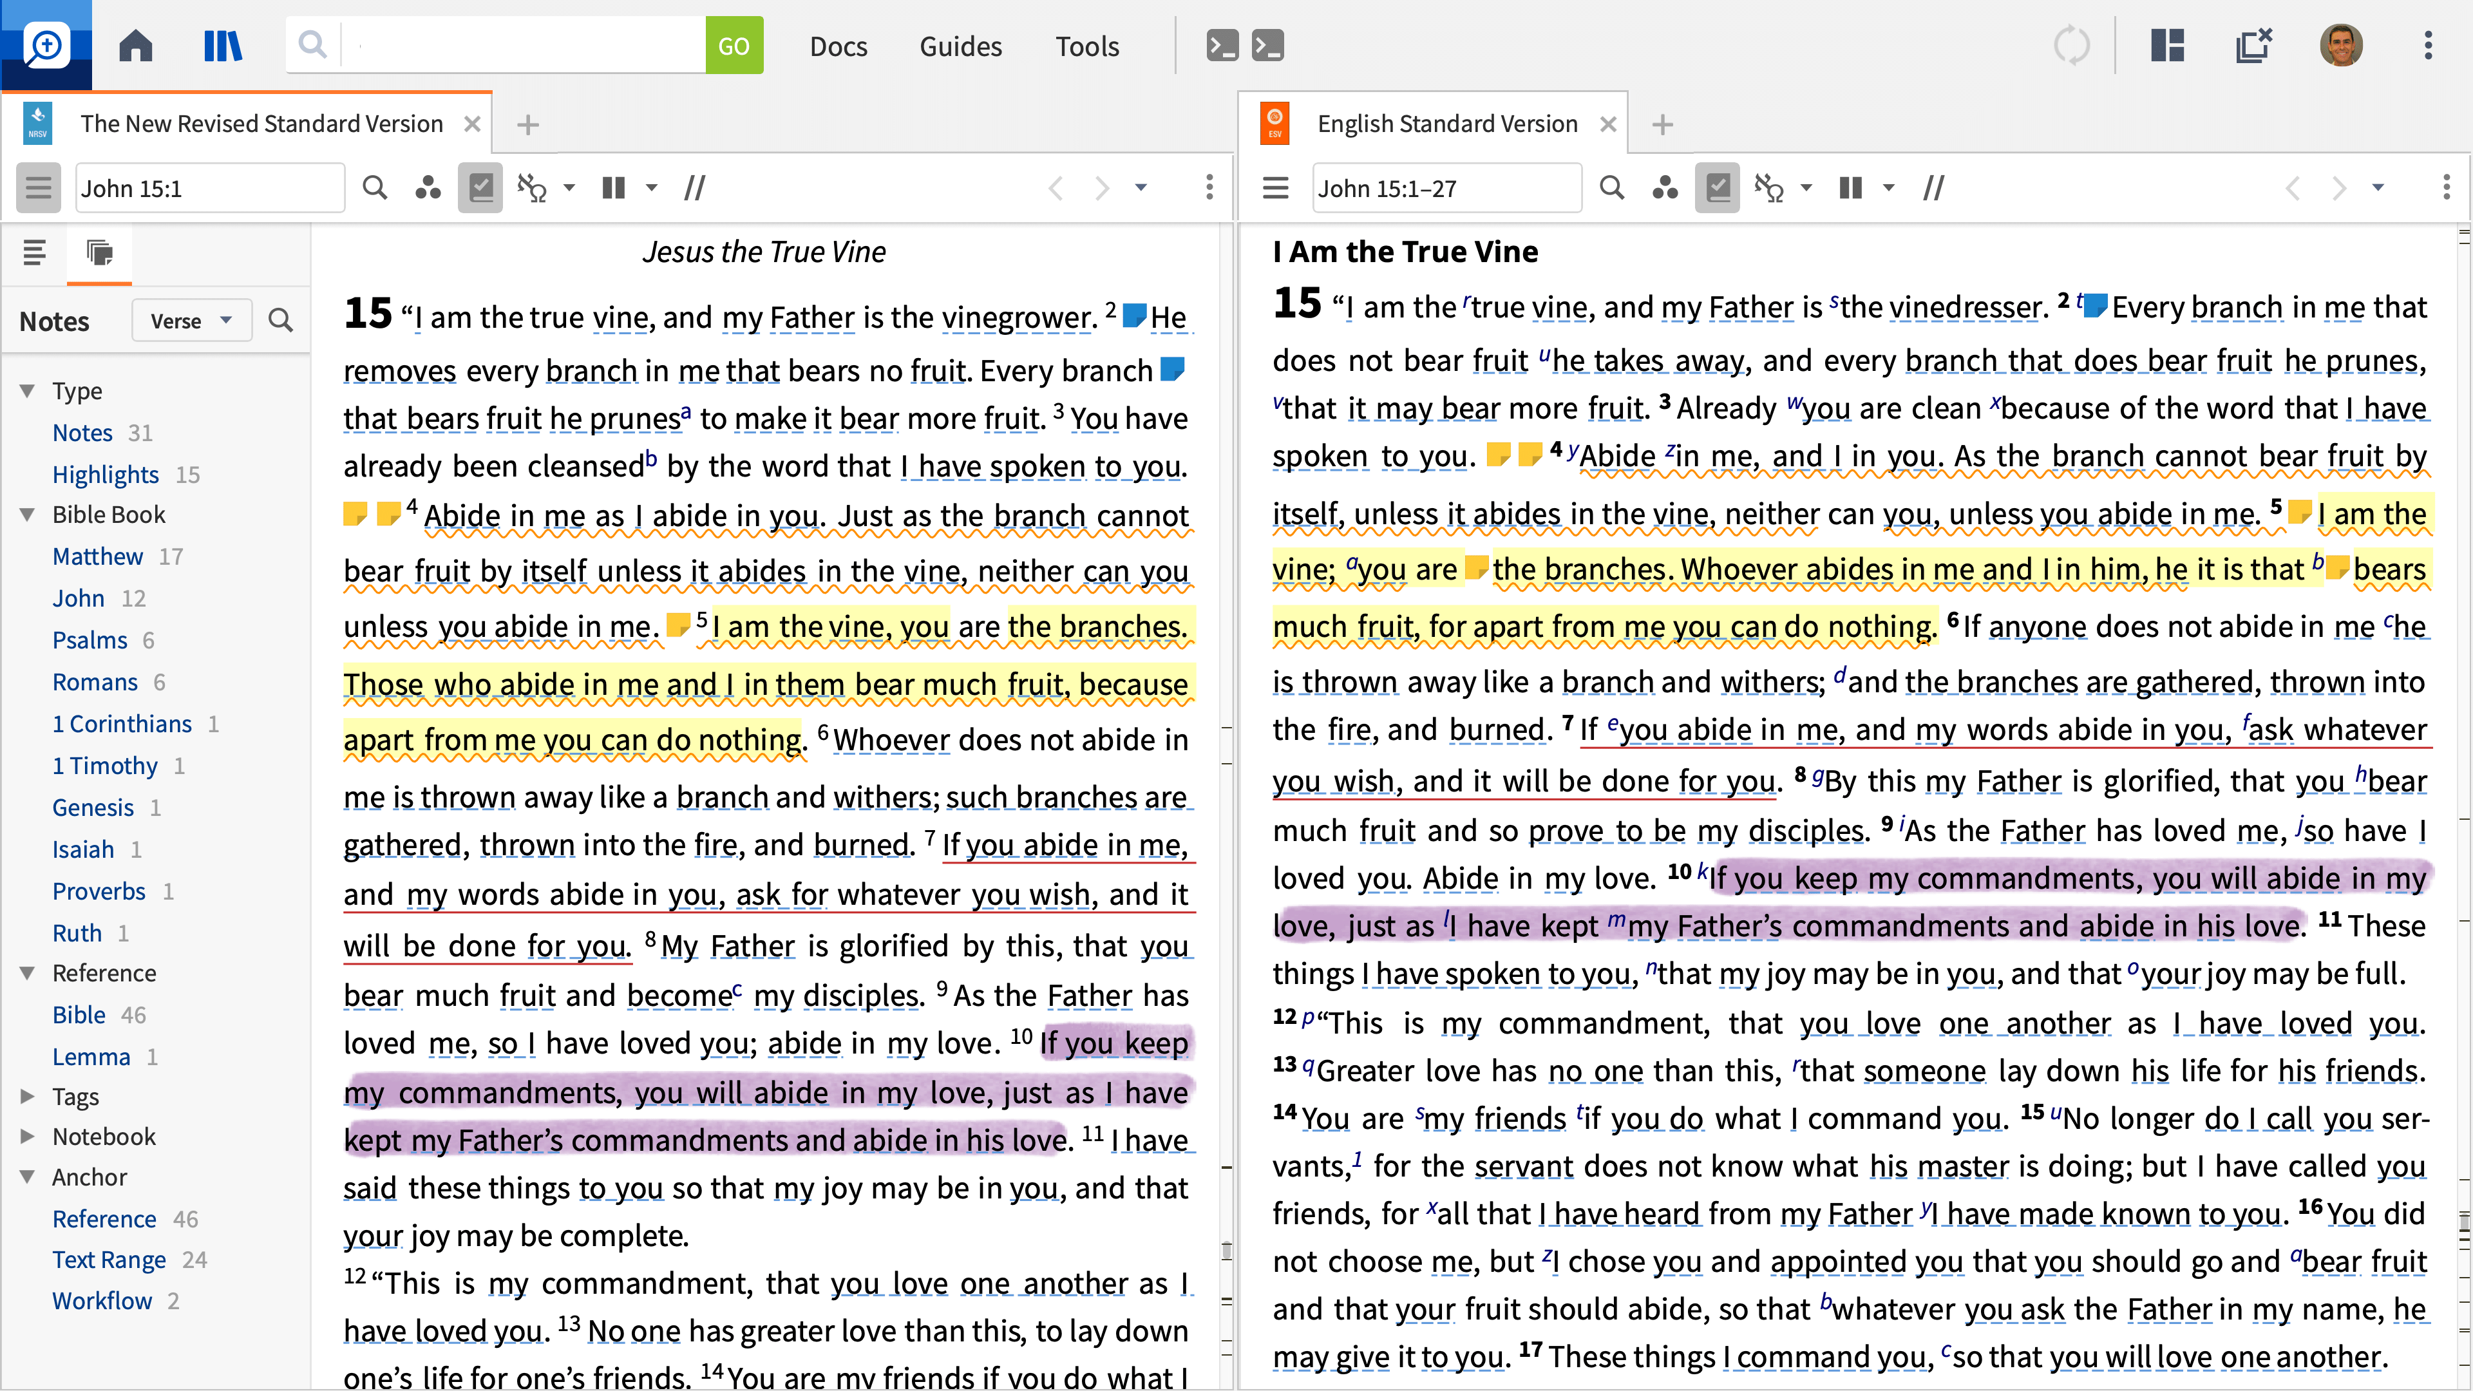Open visual filters in ESV panel
The width and height of the screenshot is (2473, 1391).
coord(1665,188)
